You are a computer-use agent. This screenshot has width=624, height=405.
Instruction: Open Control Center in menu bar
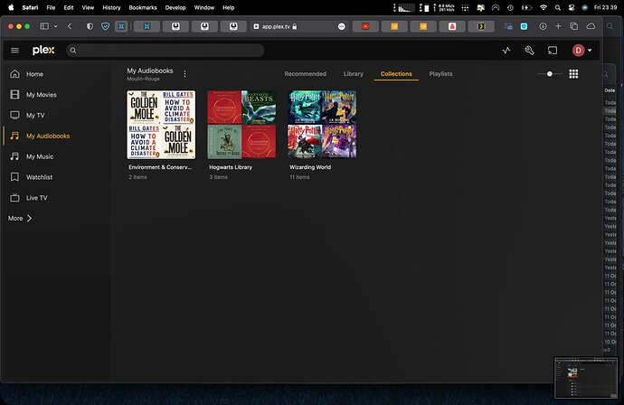(x=572, y=7)
